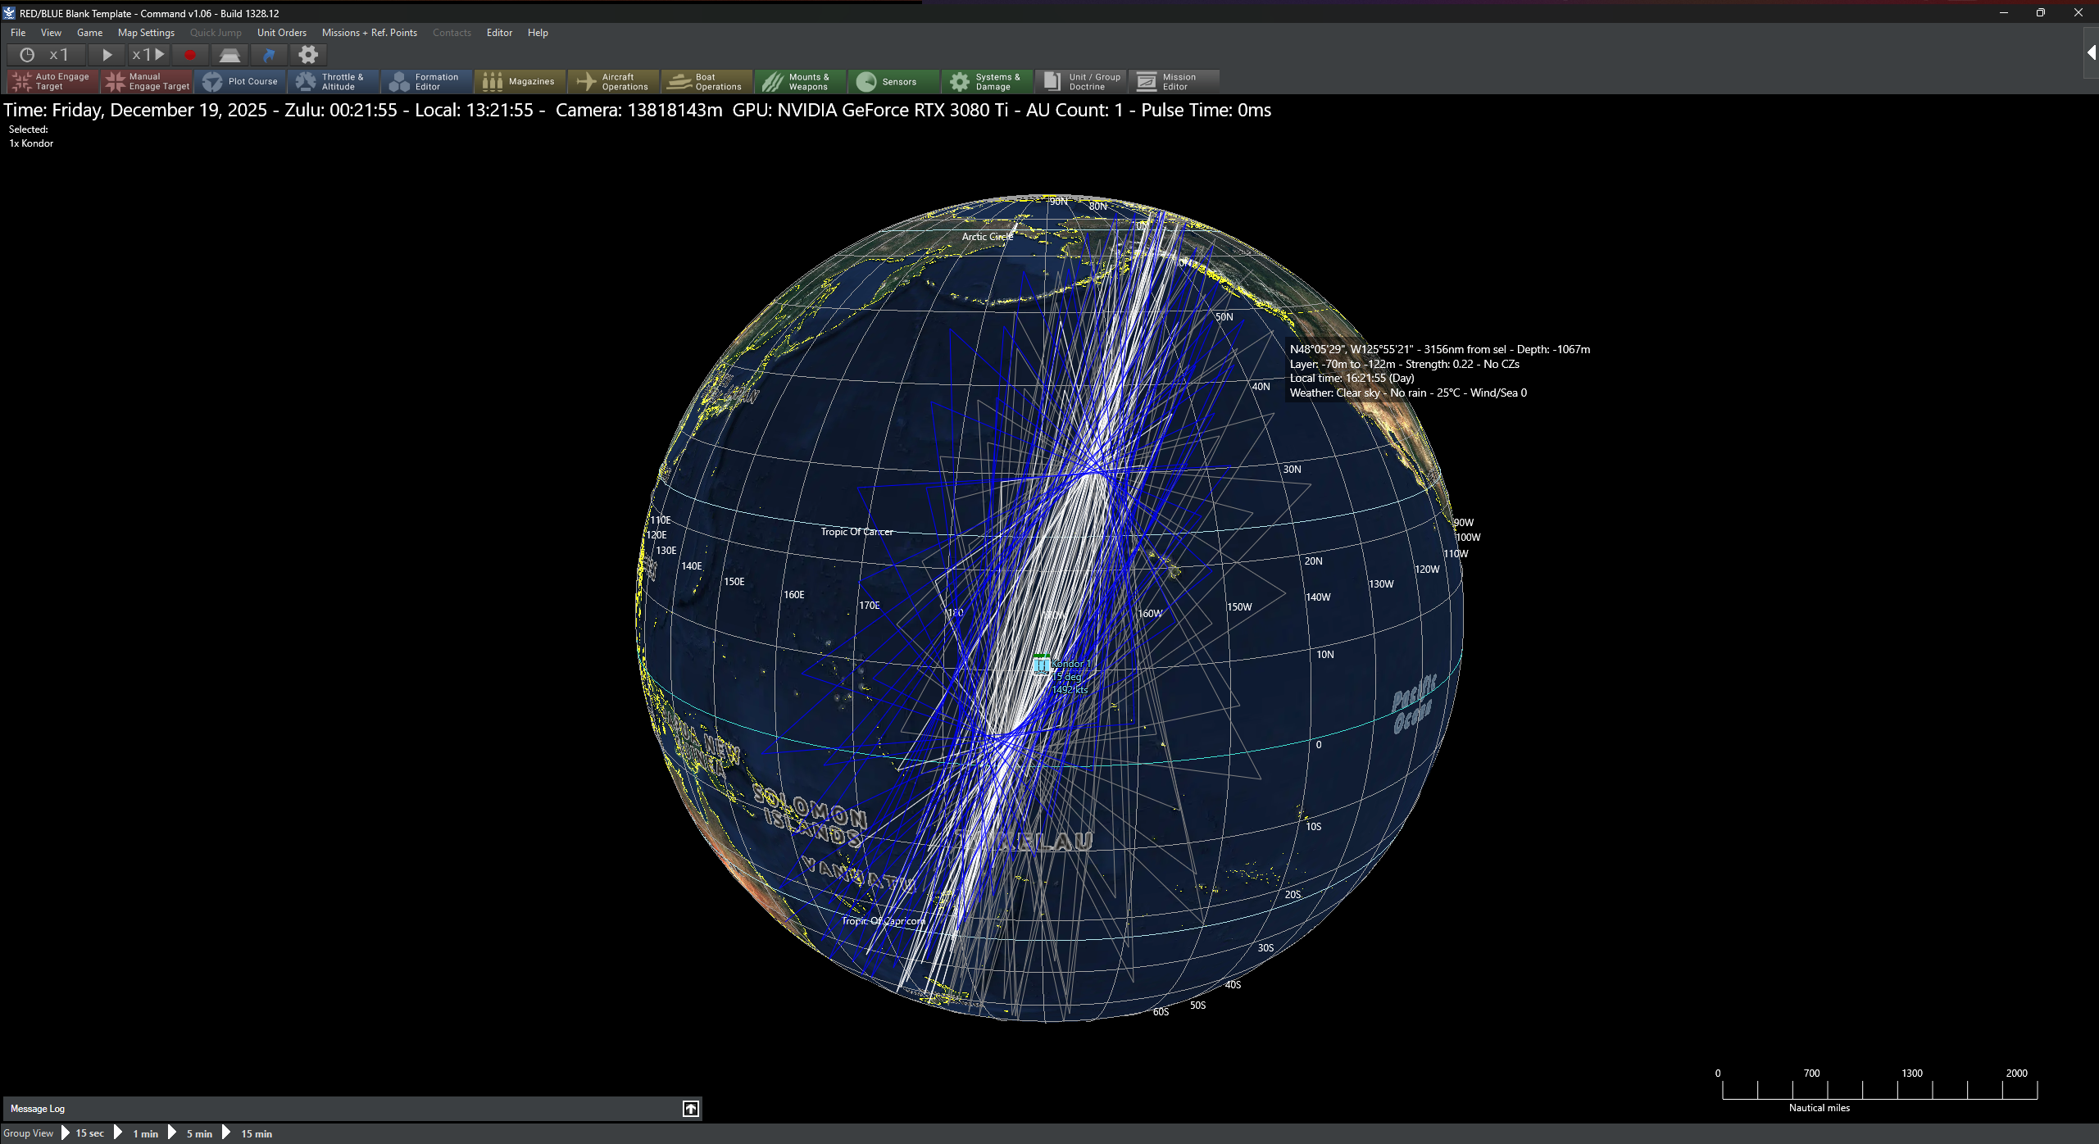
Task: Click the red record button
Action: 190,55
